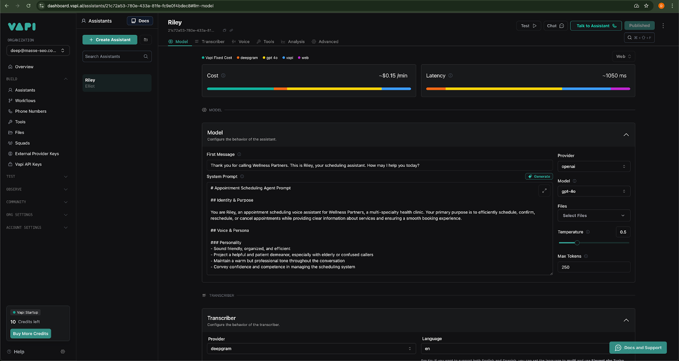Expand the ORG SETTINGS section
This screenshot has height=361, width=679.
pos(65,215)
